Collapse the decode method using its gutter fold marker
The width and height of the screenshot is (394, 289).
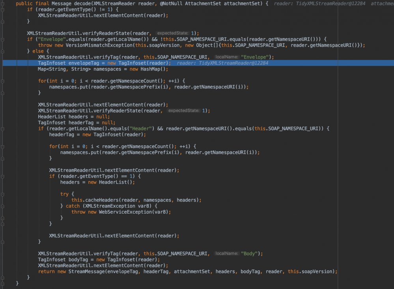[2, 4]
